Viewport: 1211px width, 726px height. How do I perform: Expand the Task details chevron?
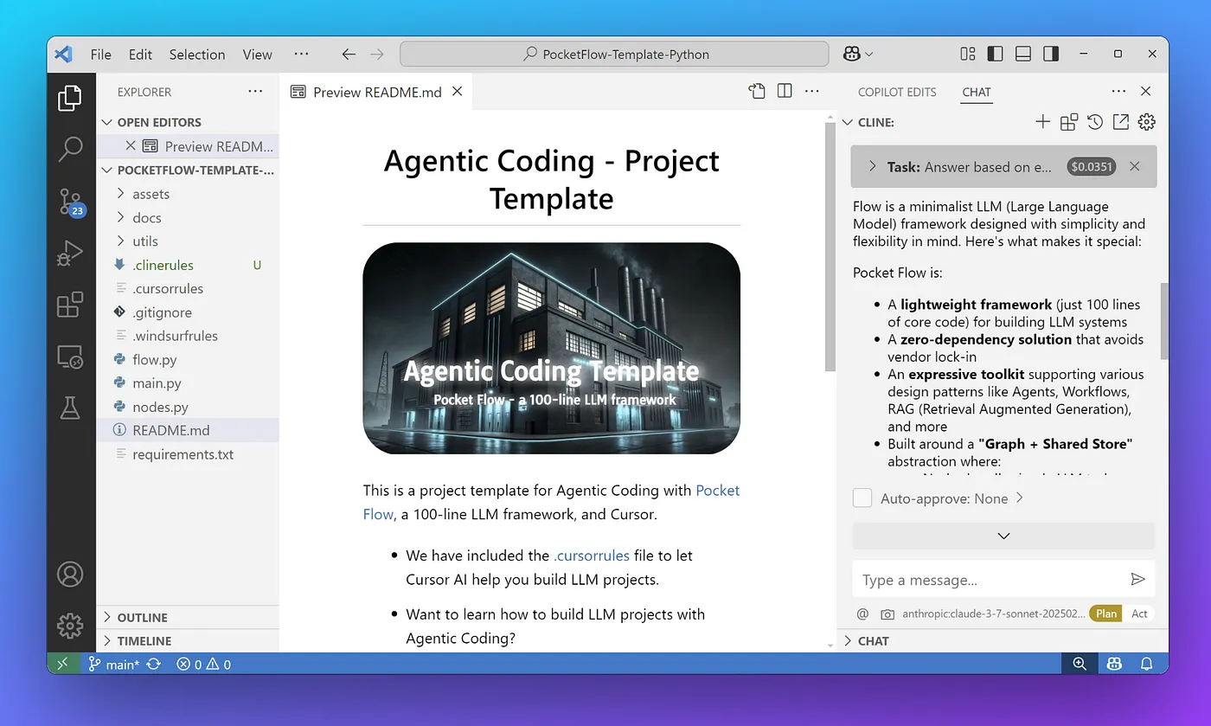pos(872,166)
